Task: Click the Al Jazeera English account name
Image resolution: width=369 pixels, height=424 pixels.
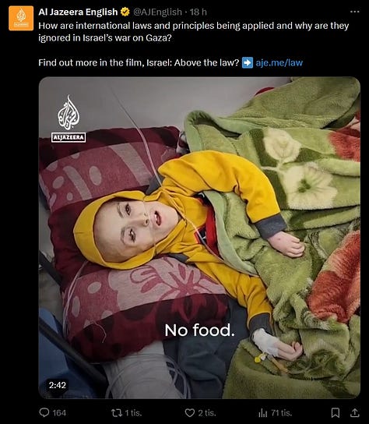Action: coord(78,12)
